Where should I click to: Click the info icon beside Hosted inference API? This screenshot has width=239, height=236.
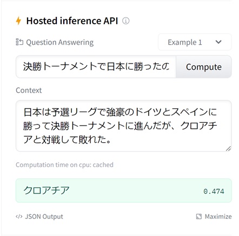(125, 21)
